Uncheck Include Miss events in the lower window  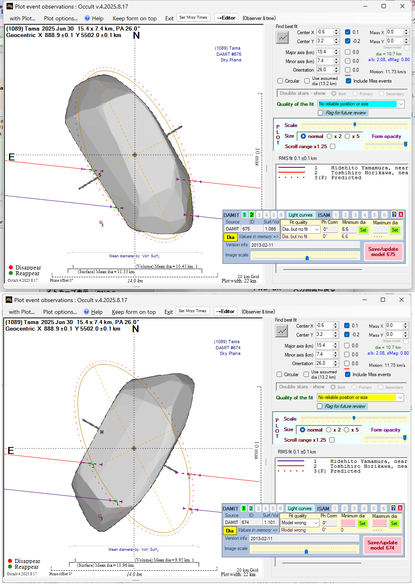(347, 375)
